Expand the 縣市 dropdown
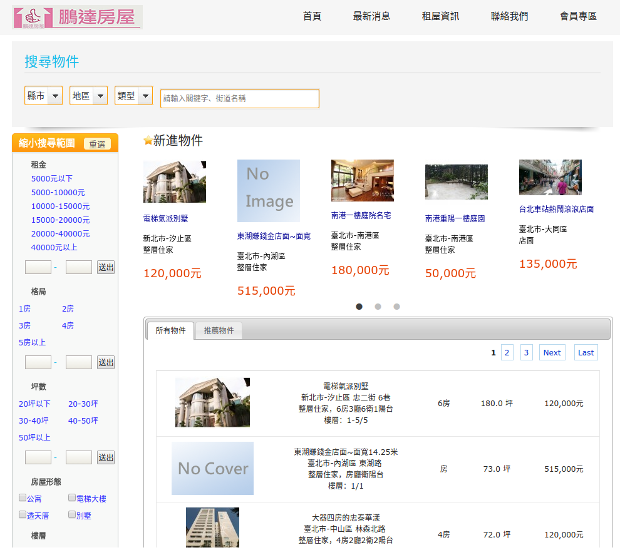Viewport: 620px width, 550px height. coord(43,96)
